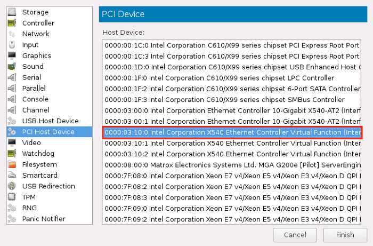Select USB Host Device category
The image size is (373, 246).
[x=50, y=121]
